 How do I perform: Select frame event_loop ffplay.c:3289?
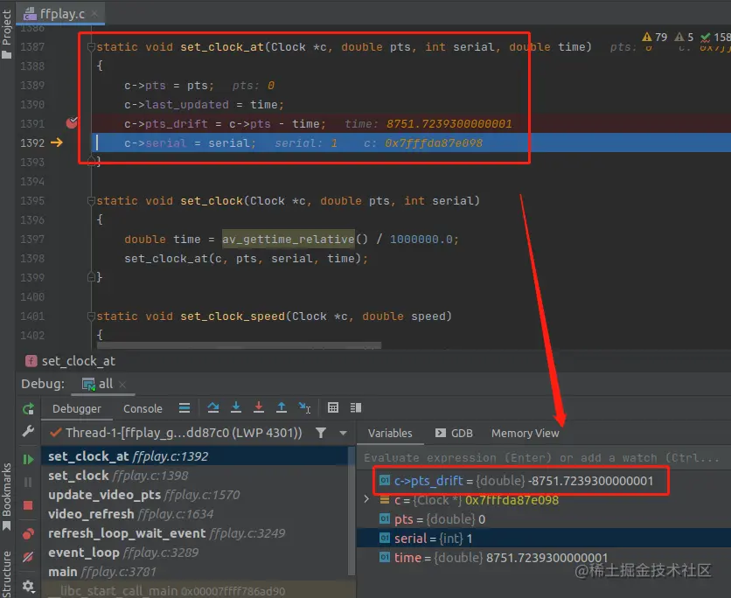[195, 553]
